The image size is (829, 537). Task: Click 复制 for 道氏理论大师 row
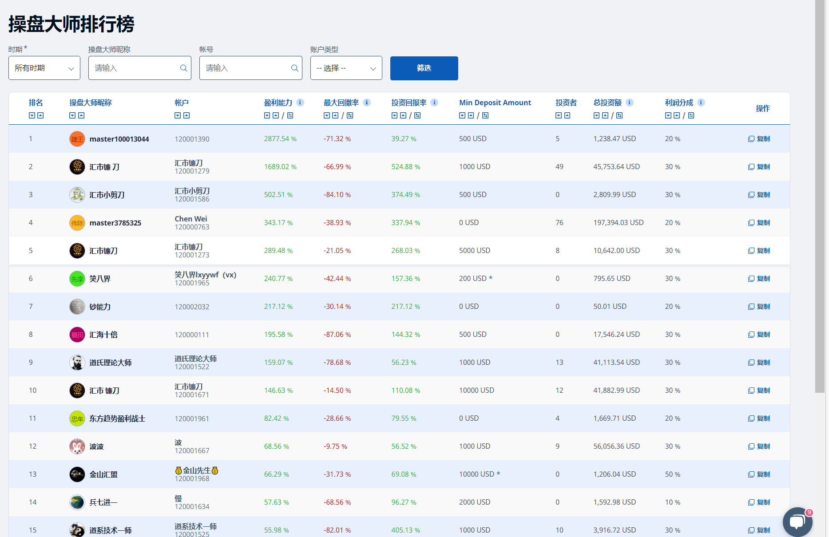point(759,363)
